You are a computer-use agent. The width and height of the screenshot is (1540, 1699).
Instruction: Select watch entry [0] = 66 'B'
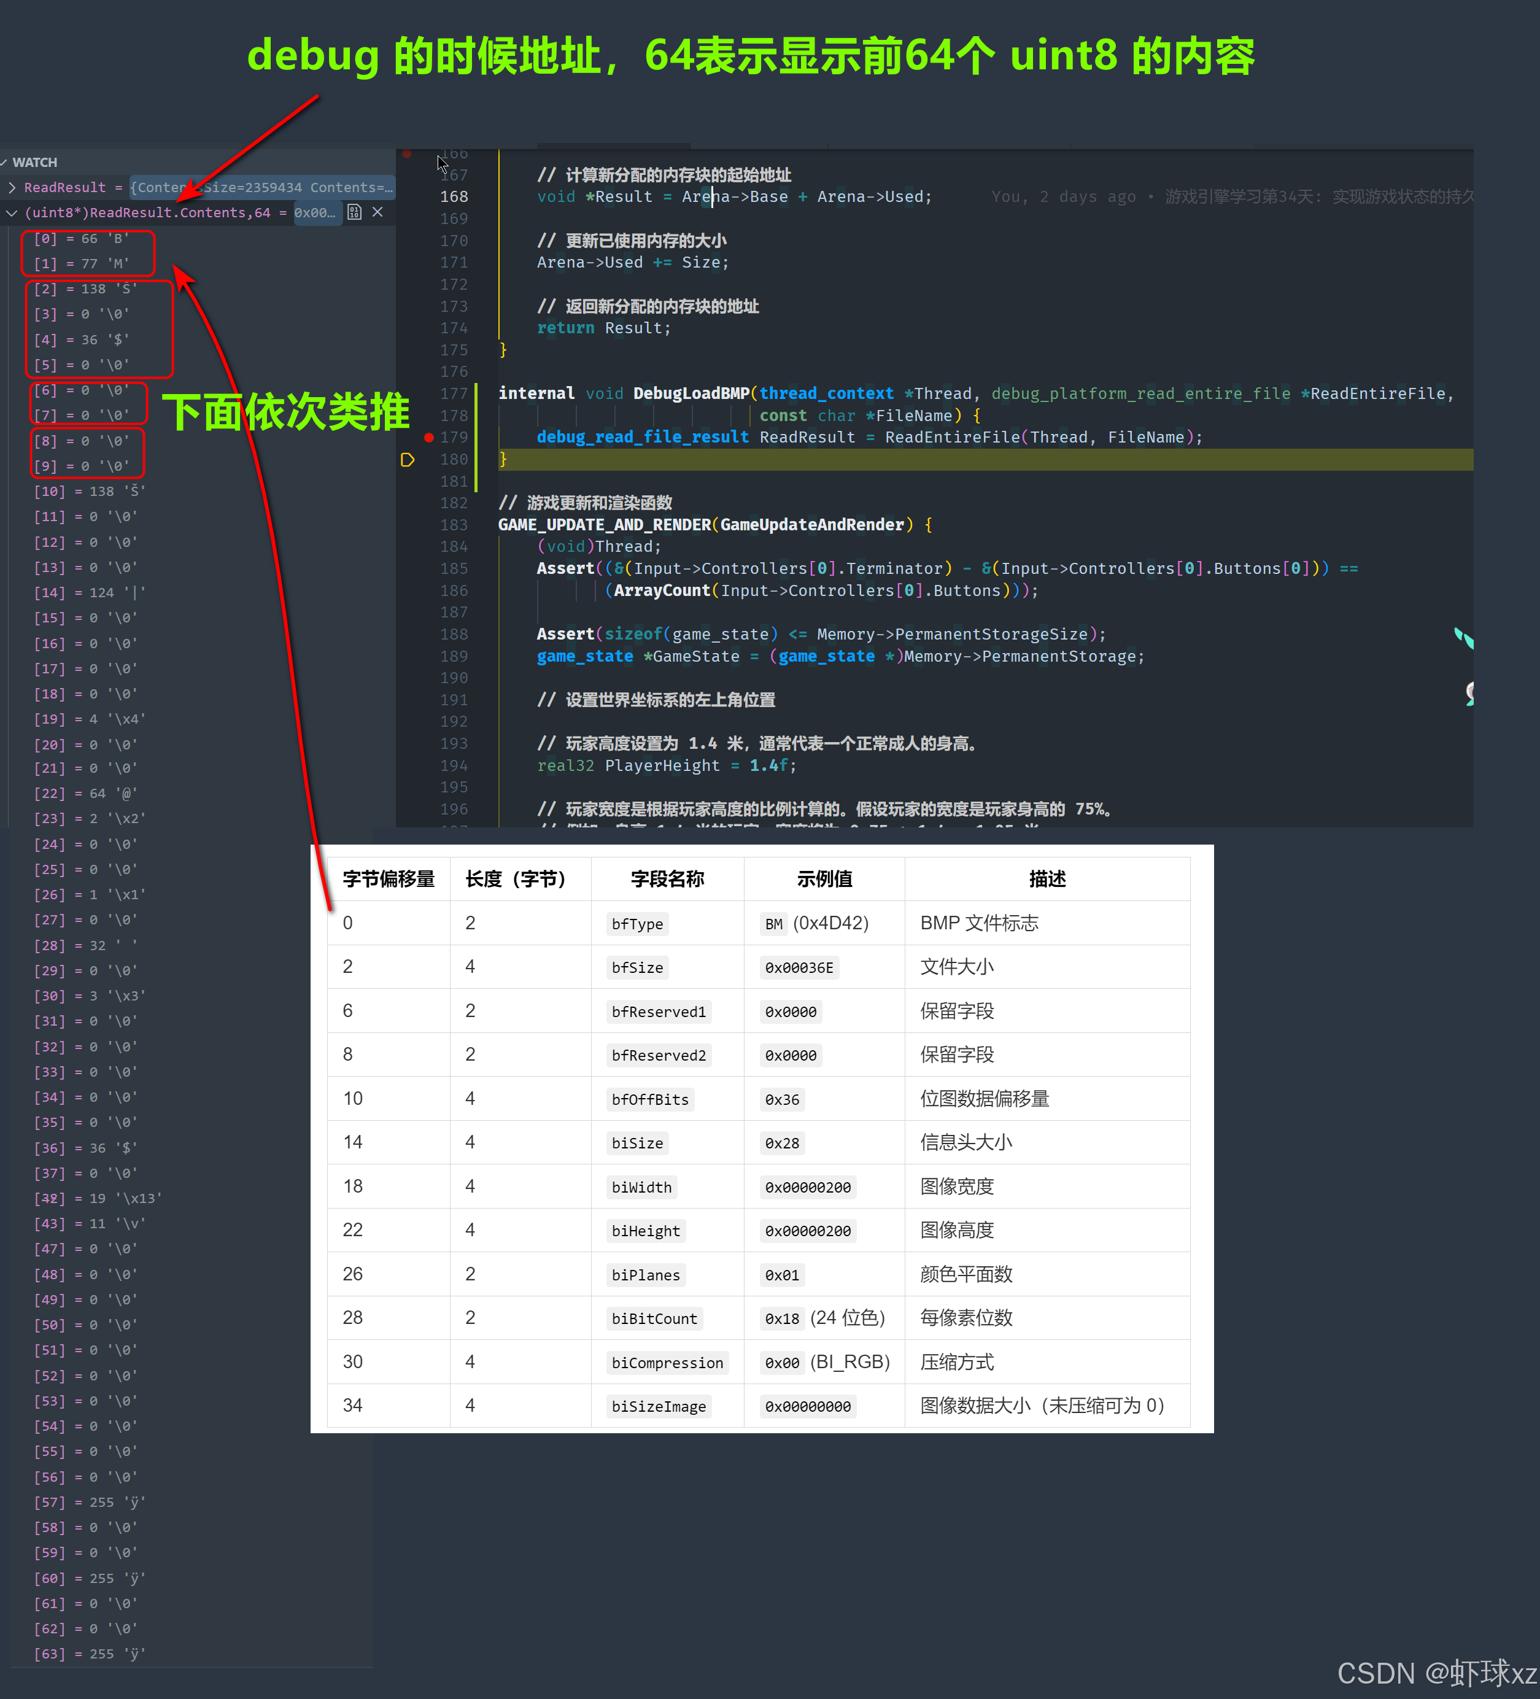coord(81,239)
